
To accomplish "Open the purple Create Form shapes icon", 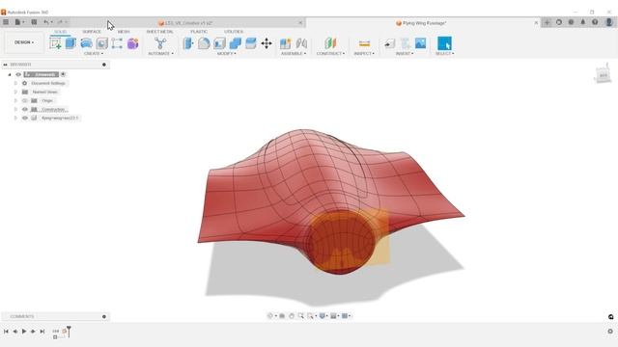I will click(133, 43).
